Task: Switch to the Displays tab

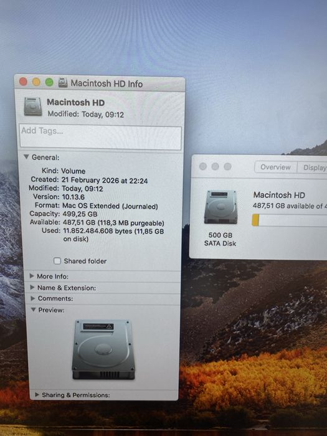Action: click(312, 168)
